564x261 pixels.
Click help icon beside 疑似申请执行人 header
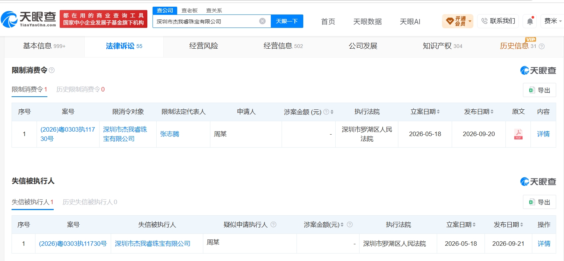point(273,225)
